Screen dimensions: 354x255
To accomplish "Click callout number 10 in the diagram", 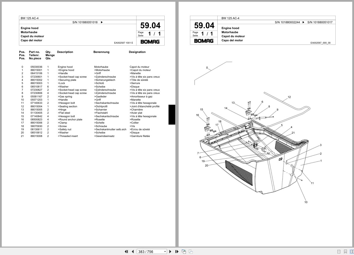I will coord(306,202).
